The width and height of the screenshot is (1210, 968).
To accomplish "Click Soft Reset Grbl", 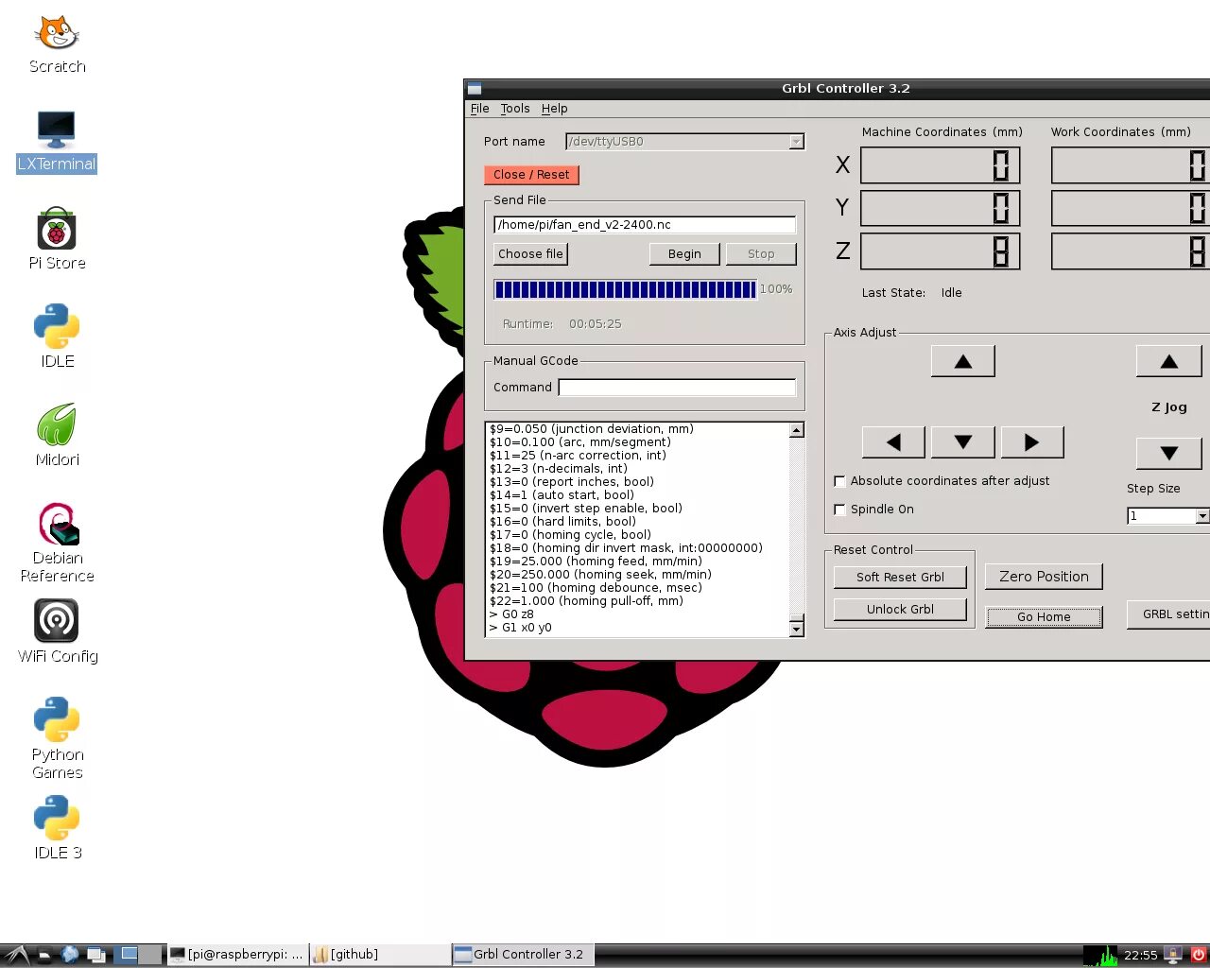I will 900,578.
